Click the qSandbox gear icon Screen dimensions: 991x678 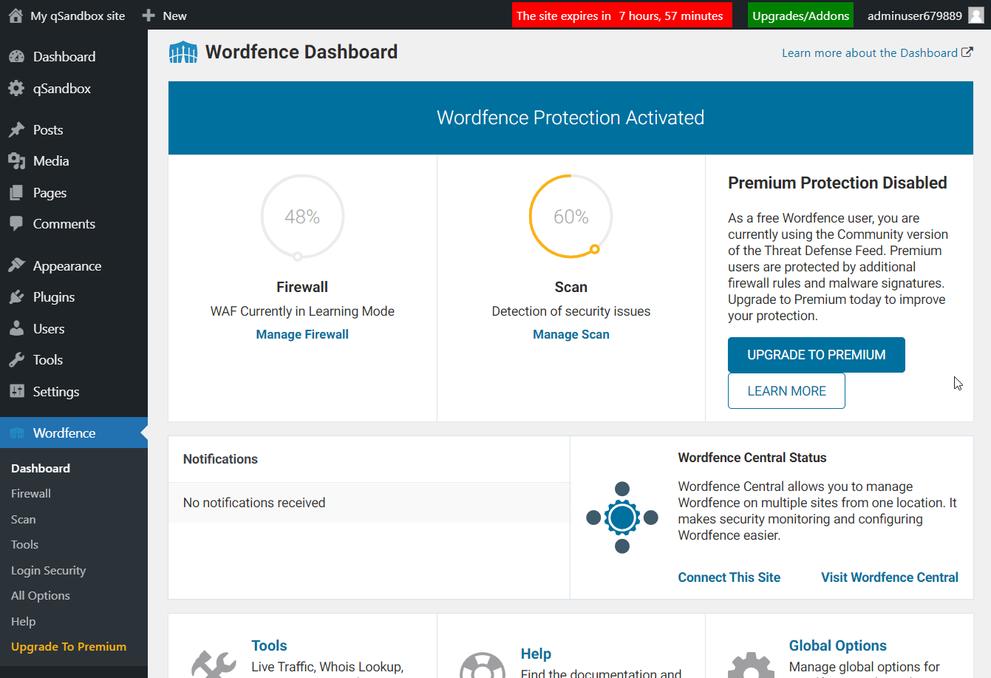(x=16, y=89)
